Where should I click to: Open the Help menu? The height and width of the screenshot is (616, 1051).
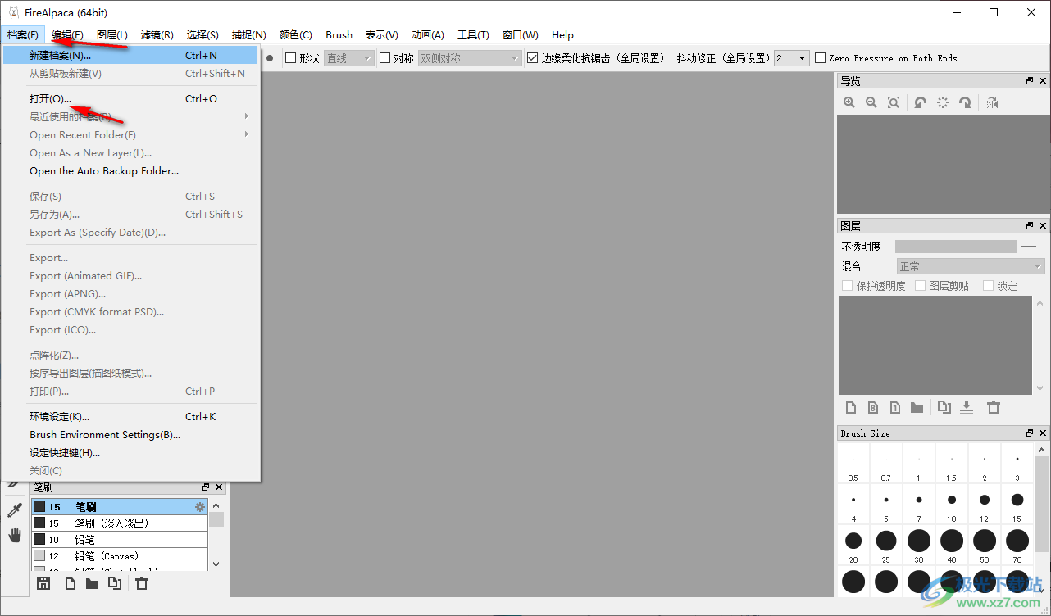[562, 35]
